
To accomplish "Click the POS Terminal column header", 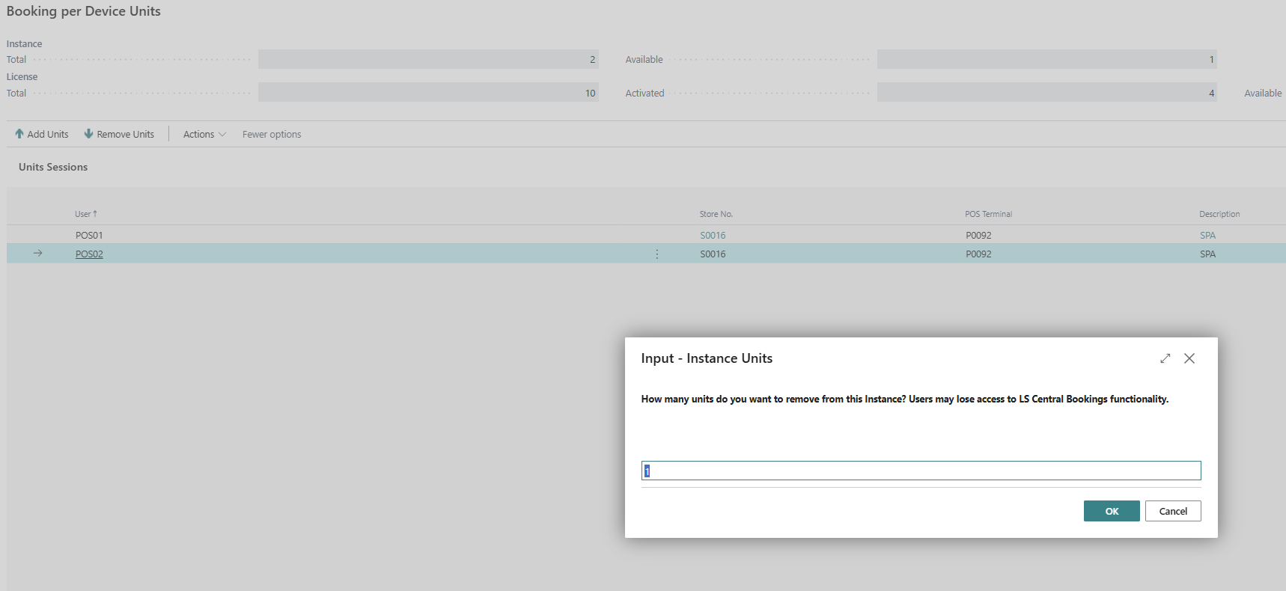I will [x=988, y=214].
